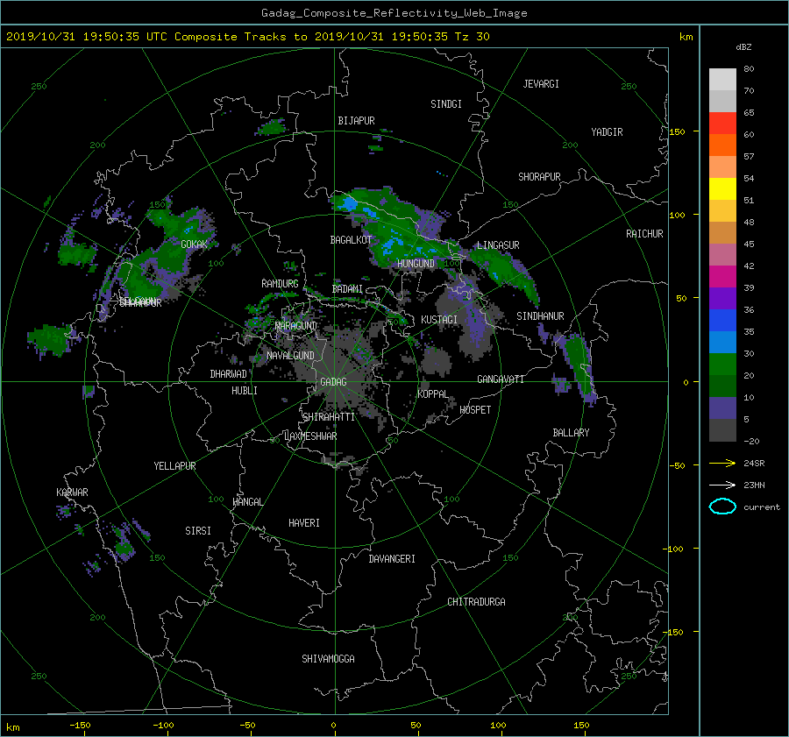This screenshot has width=789, height=737.
Task: Select the yellow 51 dBZ color swatch
Action: point(722,188)
